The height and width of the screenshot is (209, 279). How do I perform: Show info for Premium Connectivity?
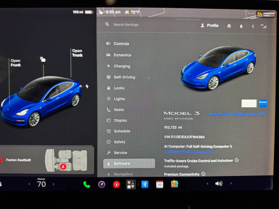(203, 174)
